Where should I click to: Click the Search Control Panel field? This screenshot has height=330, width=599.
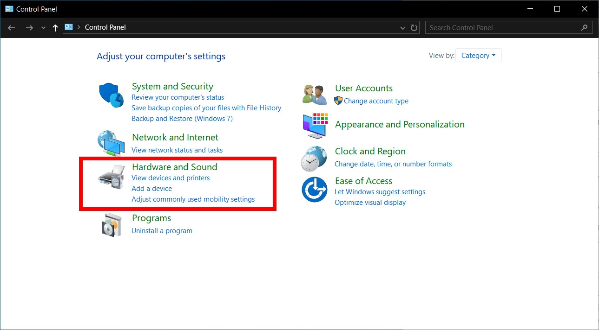click(509, 28)
